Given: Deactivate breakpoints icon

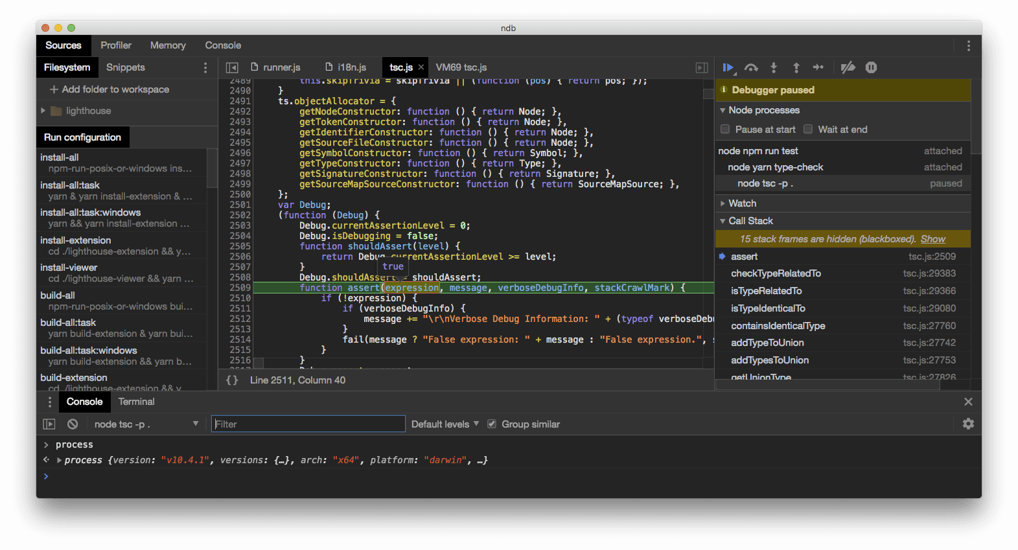Looking at the screenshot, I should click(x=848, y=67).
